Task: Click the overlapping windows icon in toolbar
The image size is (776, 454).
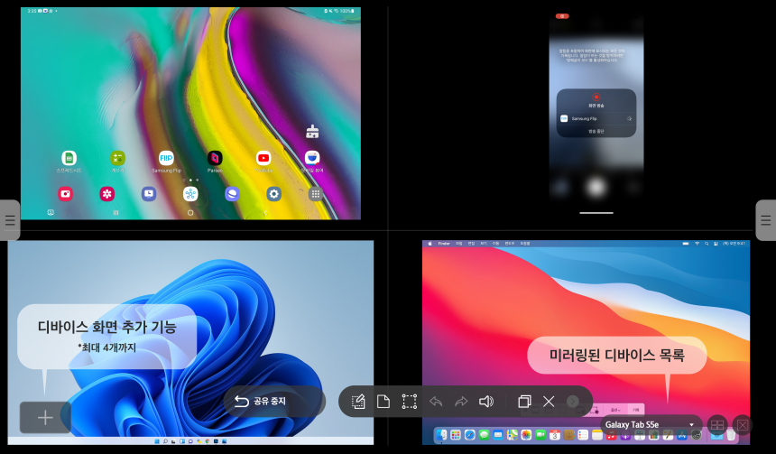Action: 524,402
